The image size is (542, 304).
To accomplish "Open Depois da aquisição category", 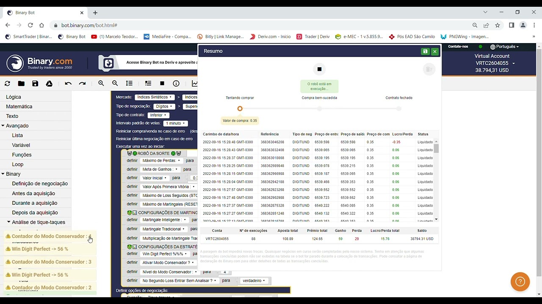I will (x=35, y=213).
